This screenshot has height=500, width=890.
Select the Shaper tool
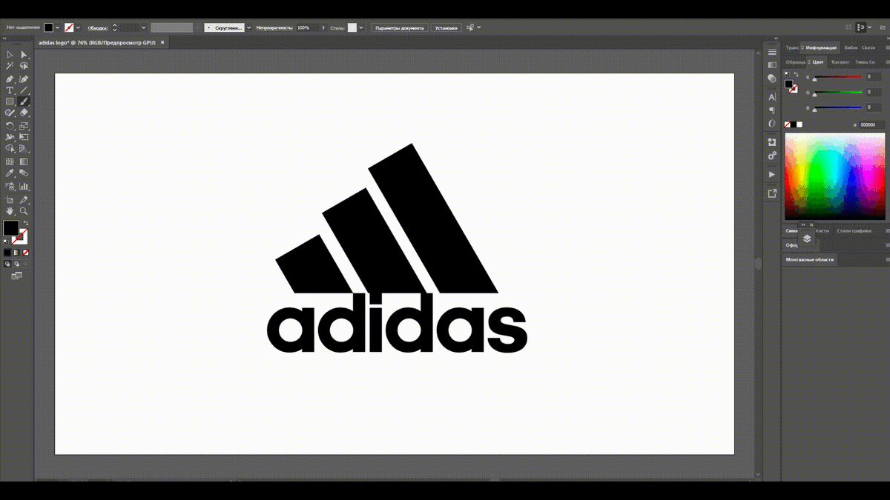pos(10,113)
